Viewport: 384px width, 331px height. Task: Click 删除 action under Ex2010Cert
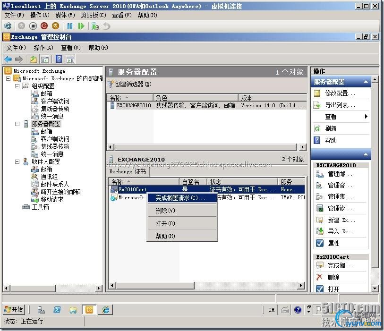click(333, 277)
